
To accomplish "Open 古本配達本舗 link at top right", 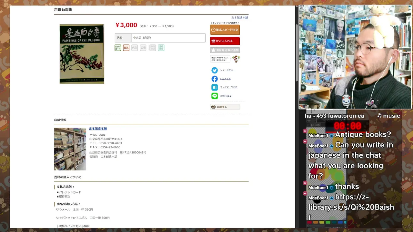I will pos(239,18).
